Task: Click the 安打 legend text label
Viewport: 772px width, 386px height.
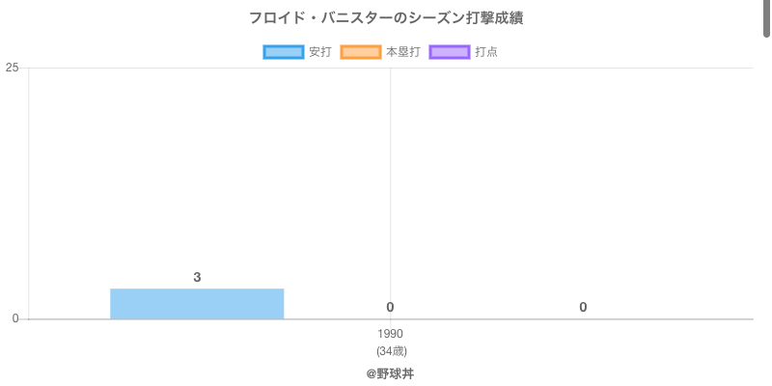Action: click(x=320, y=52)
